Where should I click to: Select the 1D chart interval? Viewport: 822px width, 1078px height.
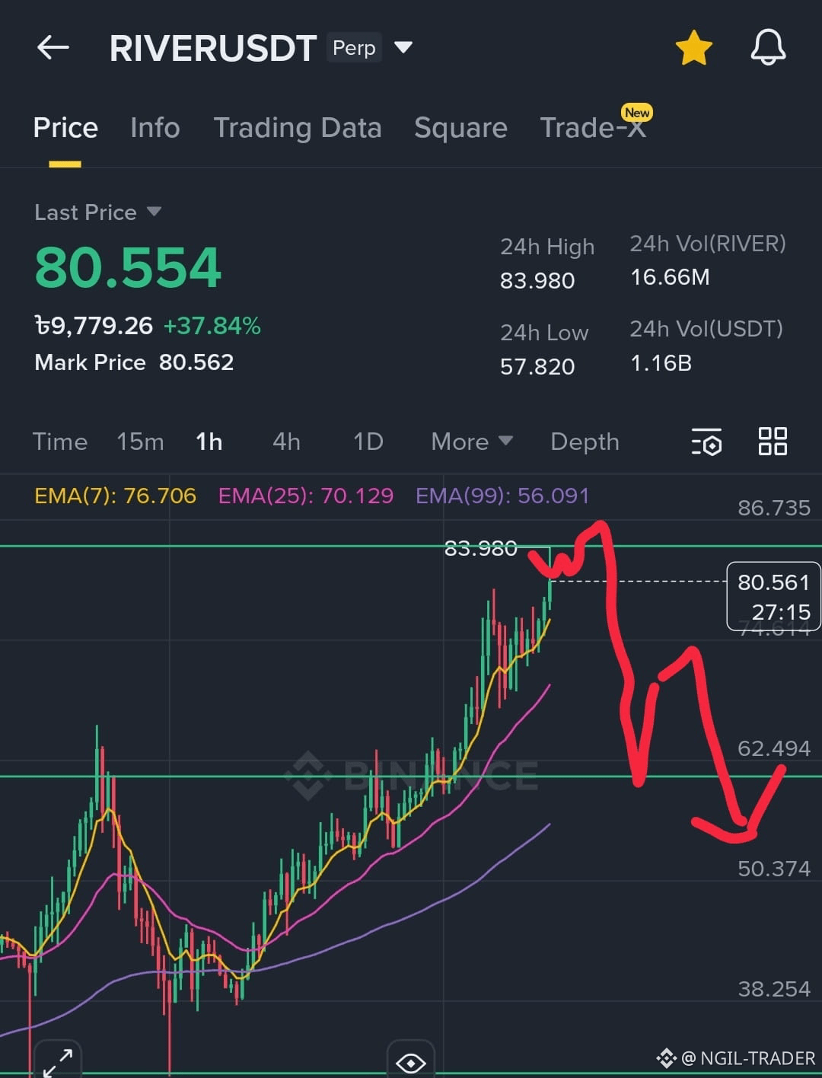pos(368,442)
